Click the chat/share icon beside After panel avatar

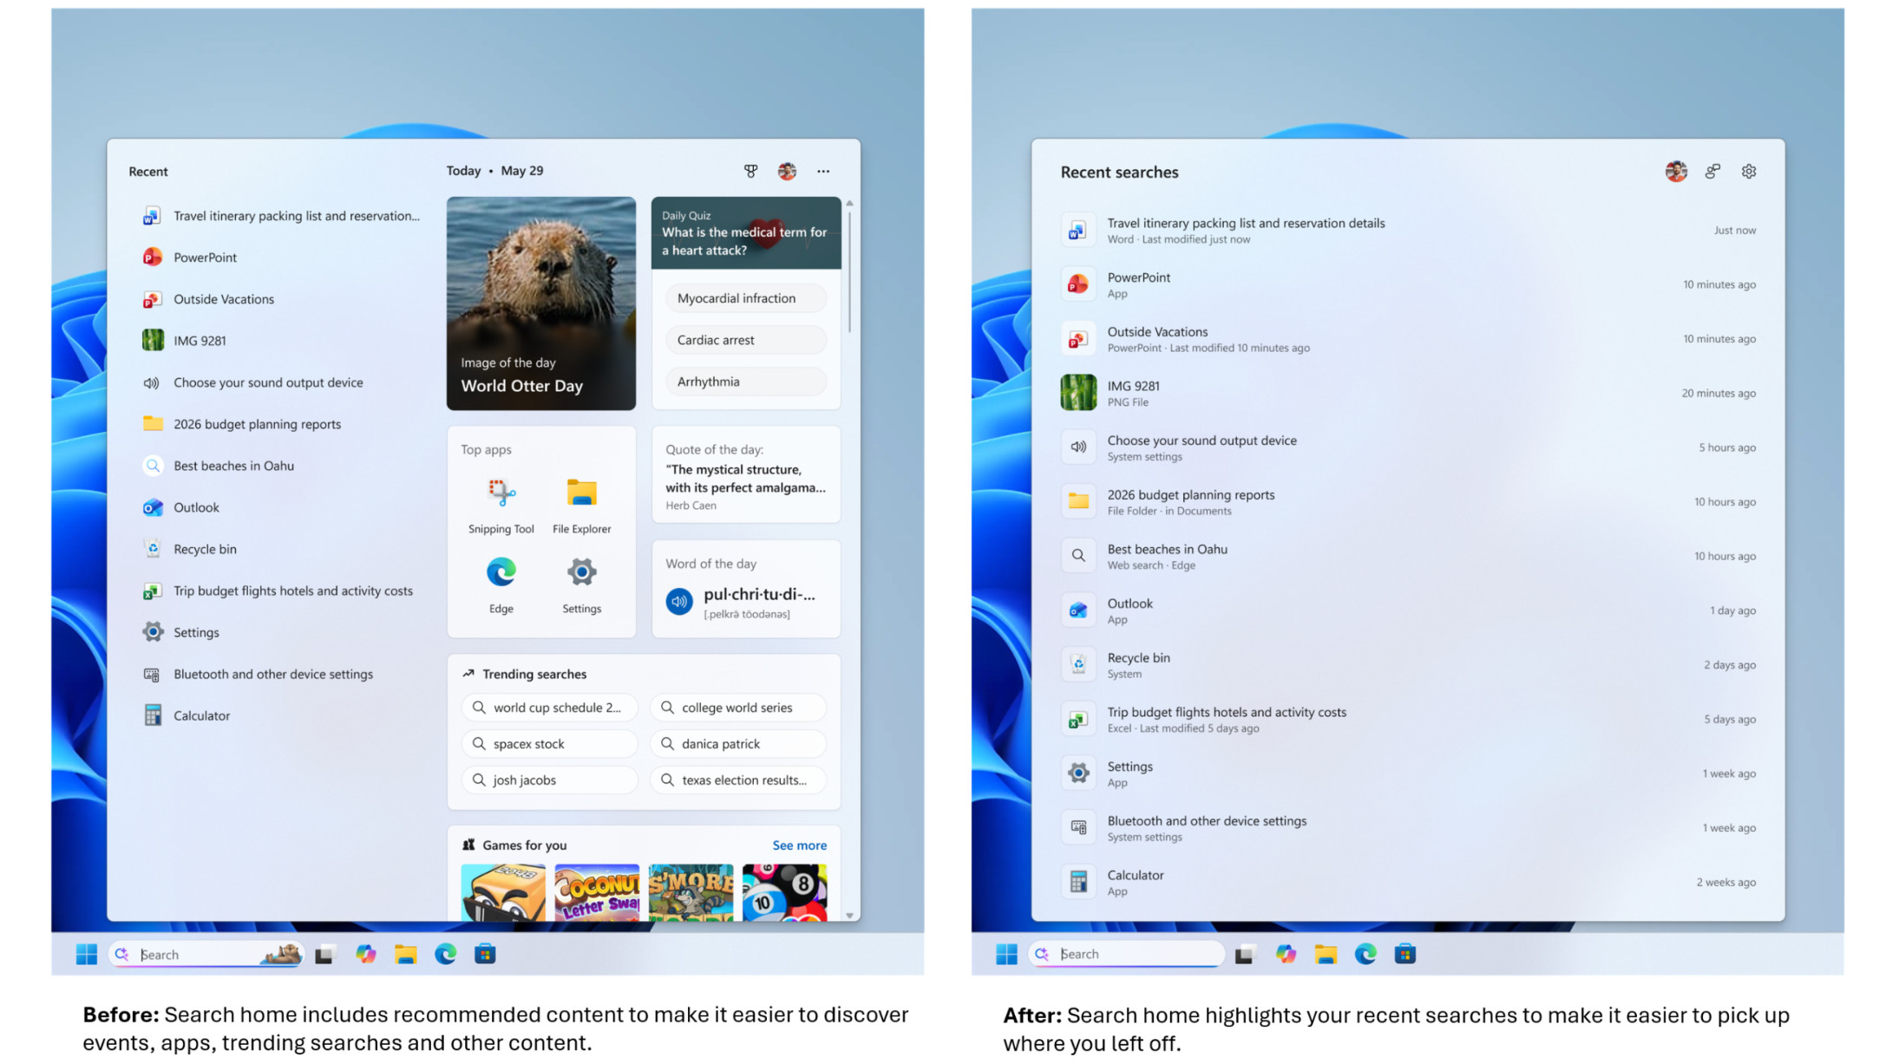tap(1712, 172)
